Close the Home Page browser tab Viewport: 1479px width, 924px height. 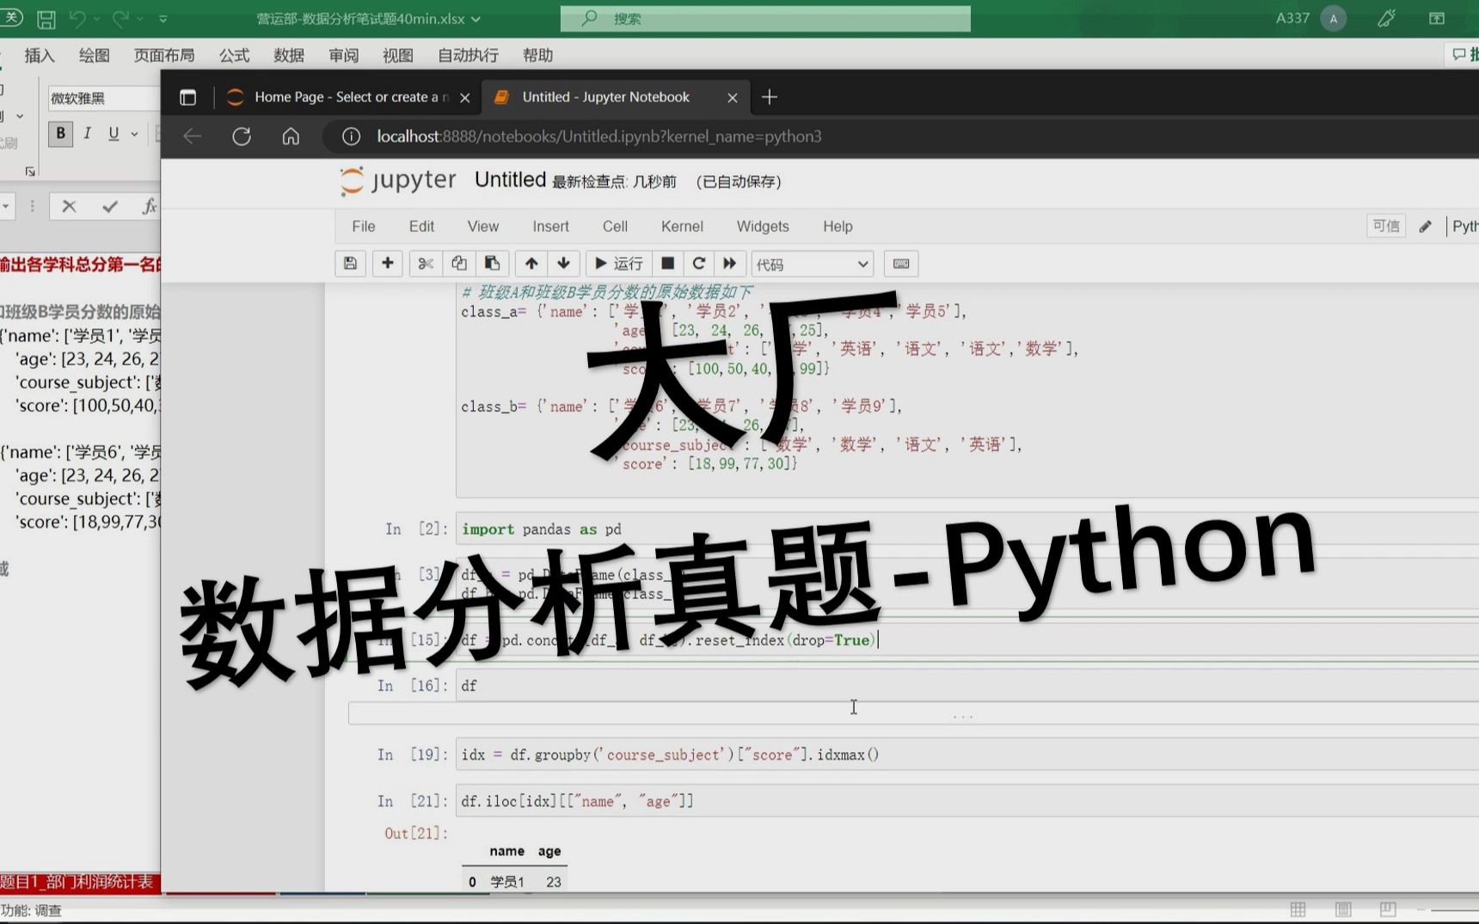[x=465, y=98]
